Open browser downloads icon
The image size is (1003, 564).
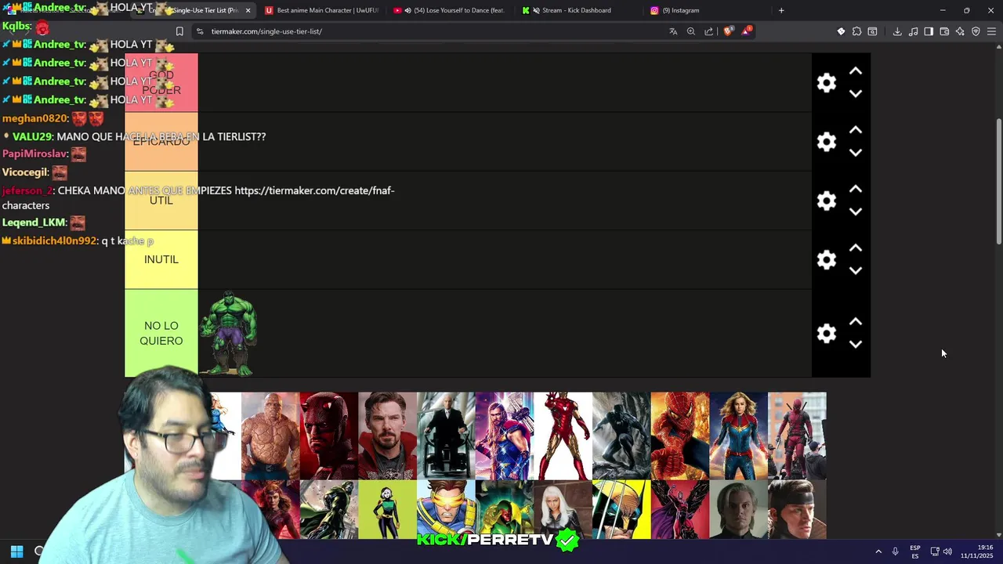[x=897, y=31]
